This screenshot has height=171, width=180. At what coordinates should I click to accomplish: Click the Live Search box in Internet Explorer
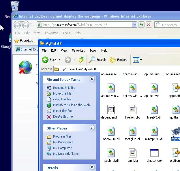(168, 25)
